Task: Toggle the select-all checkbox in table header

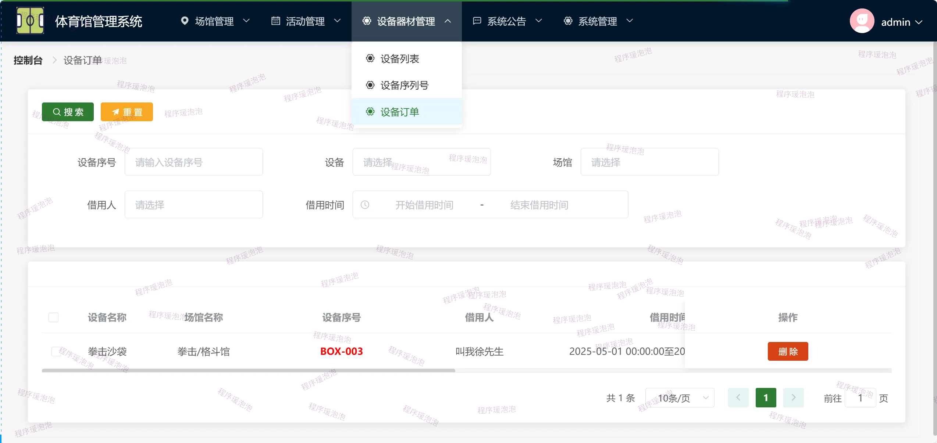Action: [x=54, y=317]
